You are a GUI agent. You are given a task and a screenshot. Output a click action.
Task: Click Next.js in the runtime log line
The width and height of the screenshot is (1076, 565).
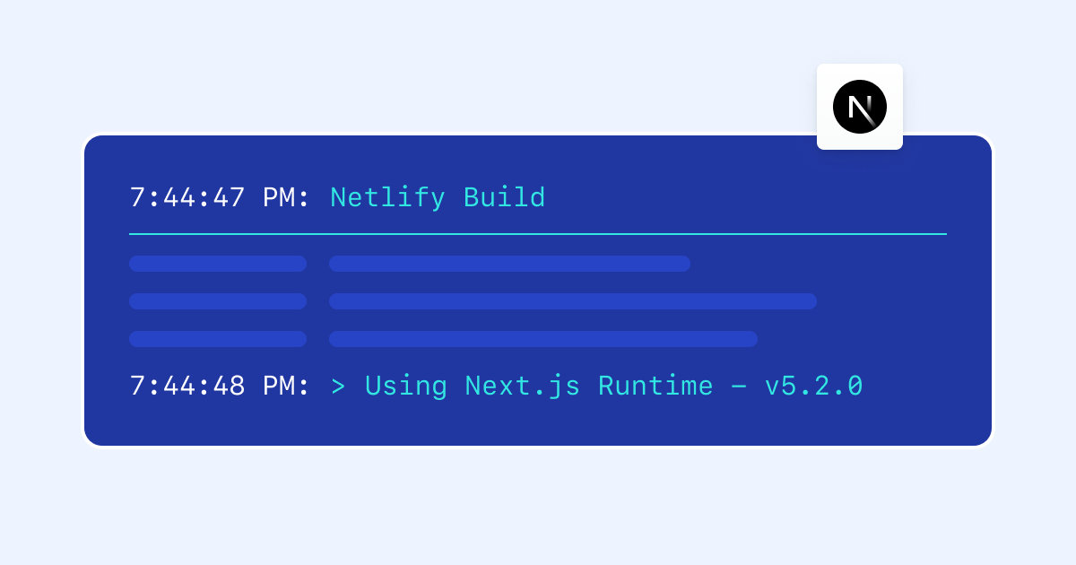pyautogui.click(x=522, y=386)
